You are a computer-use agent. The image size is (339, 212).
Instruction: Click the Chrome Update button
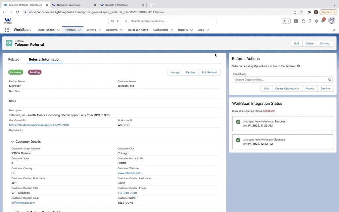click(328, 12)
